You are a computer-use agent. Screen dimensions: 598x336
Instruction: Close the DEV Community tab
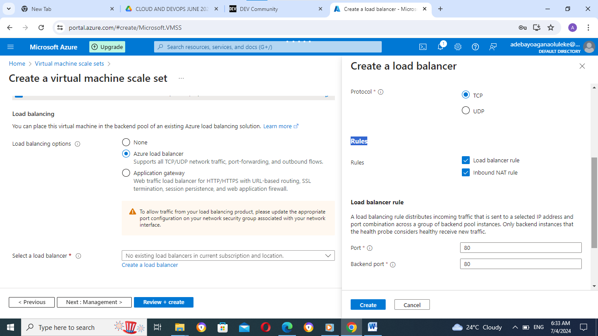click(320, 9)
